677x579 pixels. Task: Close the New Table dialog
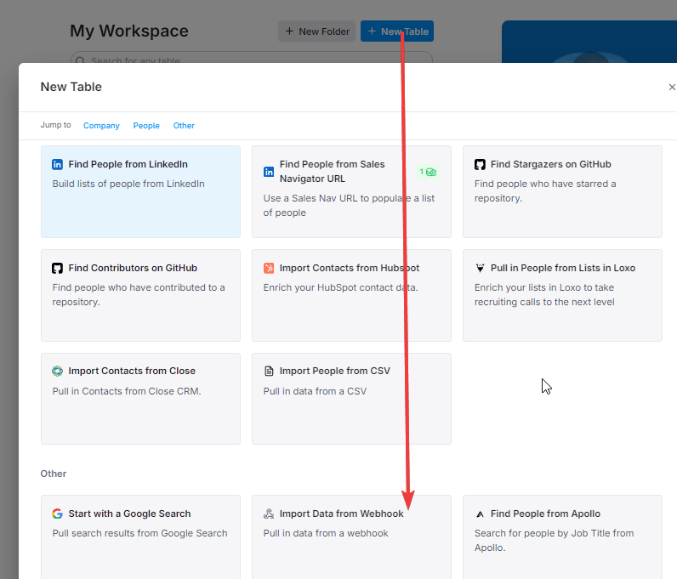pyautogui.click(x=671, y=88)
